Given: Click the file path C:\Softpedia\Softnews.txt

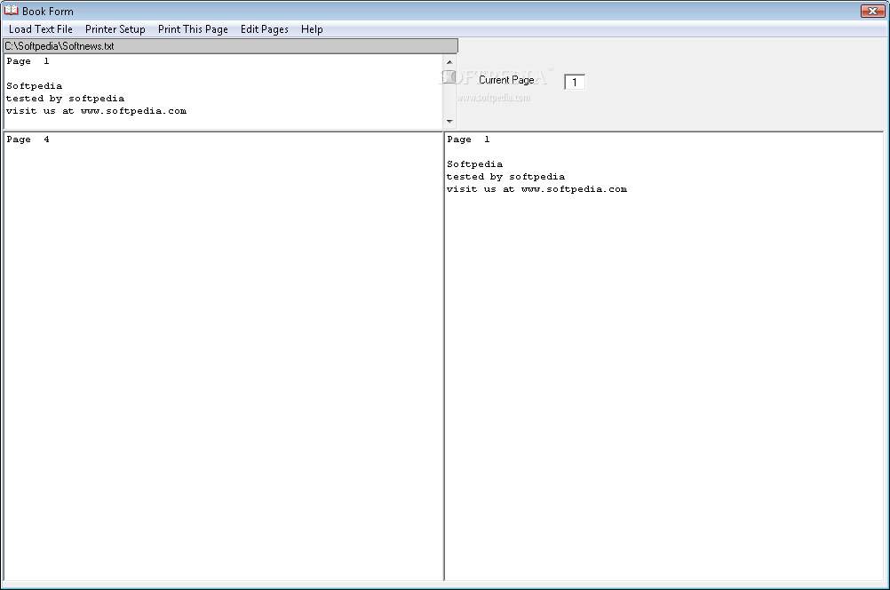Looking at the screenshot, I should pyautogui.click(x=230, y=46).
